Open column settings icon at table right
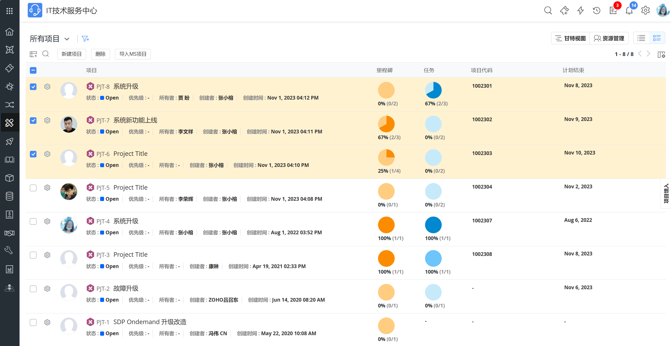671x346 pixels. pyautogui.click(x=661, y=54)
